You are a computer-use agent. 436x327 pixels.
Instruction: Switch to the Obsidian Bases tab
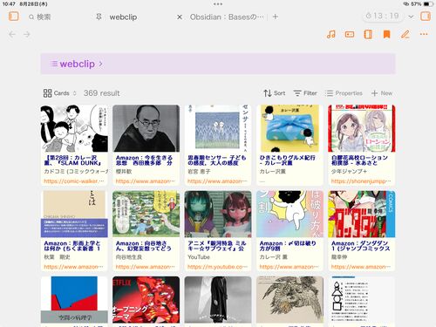[x=227, y=17]
